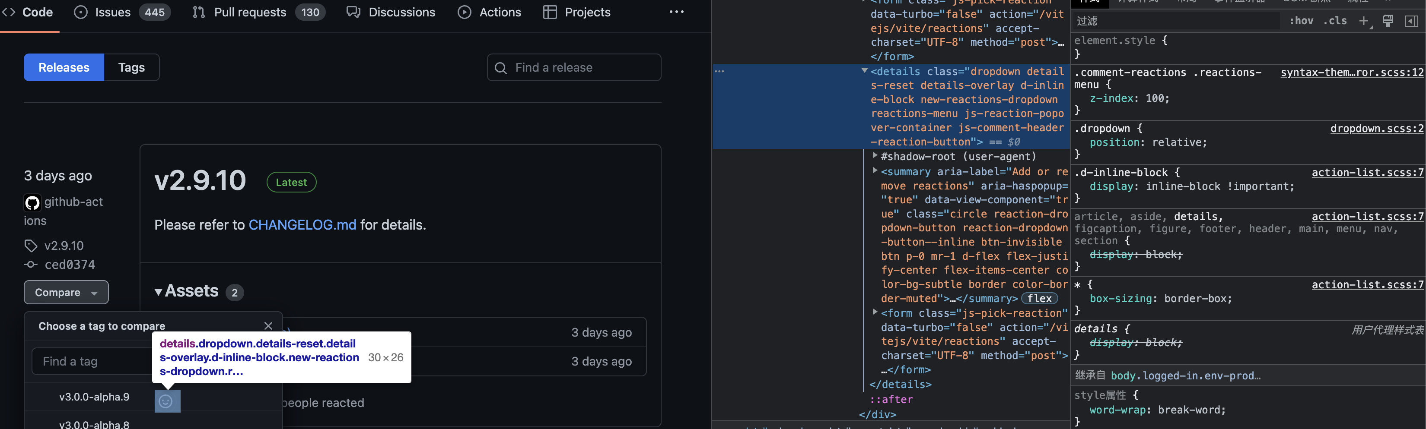This screenshot has height=429, width=1426.
Task: Click the 'z-index: 100;' declaration
Action: coord(1129,98)
